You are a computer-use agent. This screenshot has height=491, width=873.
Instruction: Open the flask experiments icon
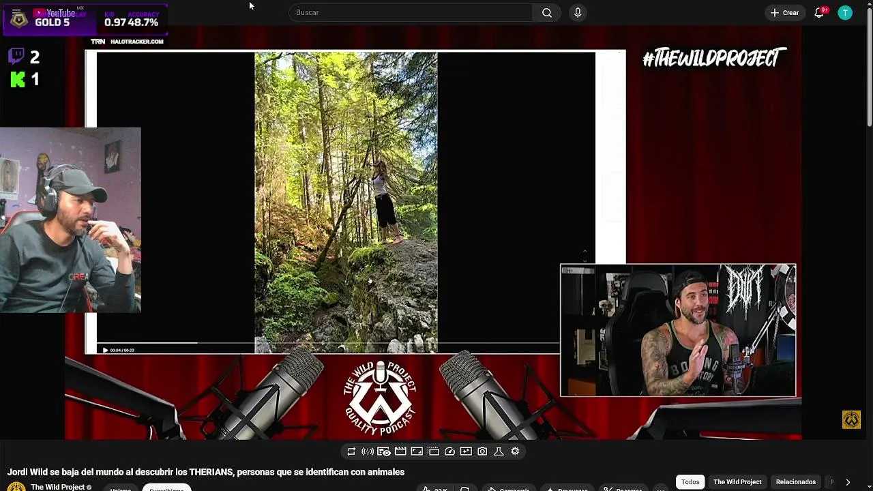[x=499, y=451]
